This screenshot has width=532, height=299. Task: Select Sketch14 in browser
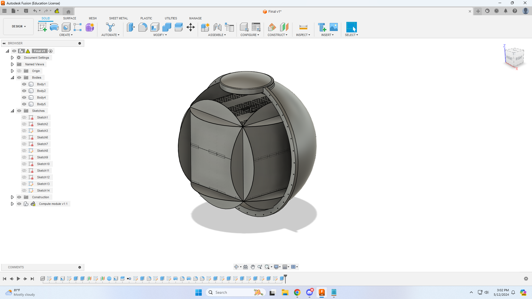tap(43, 190)
